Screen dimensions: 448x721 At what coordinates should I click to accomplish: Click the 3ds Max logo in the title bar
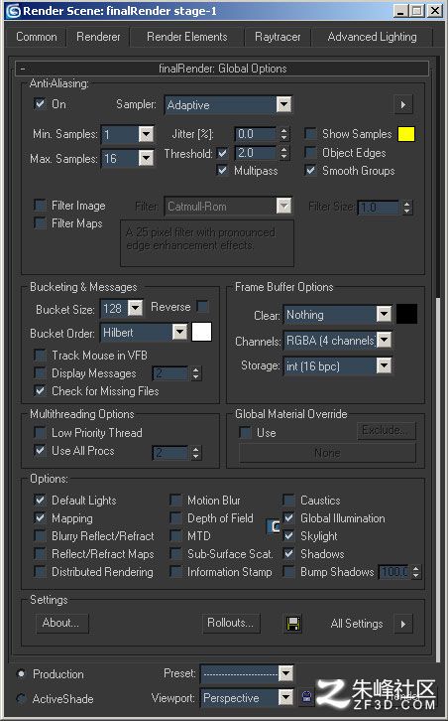(13, 11)
